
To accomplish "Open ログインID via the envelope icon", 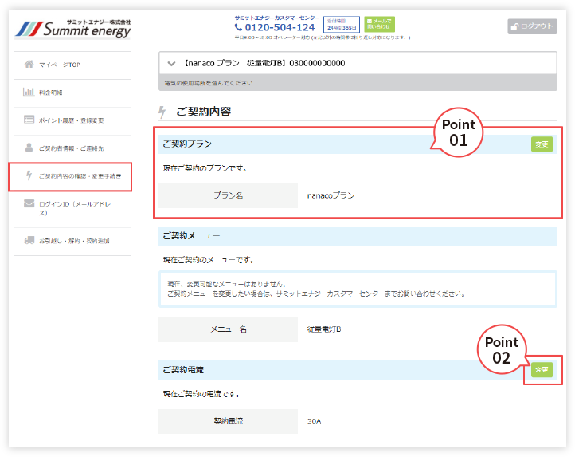I will click(x=29, y=204).
